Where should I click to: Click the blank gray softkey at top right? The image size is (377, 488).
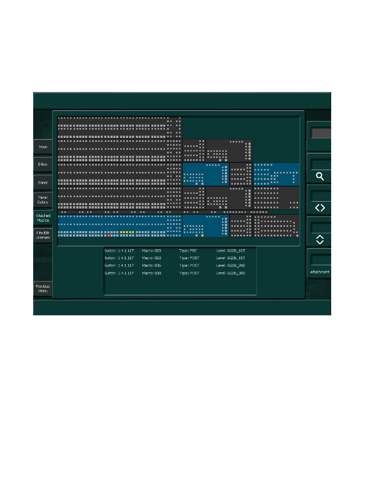pos(320,133)
